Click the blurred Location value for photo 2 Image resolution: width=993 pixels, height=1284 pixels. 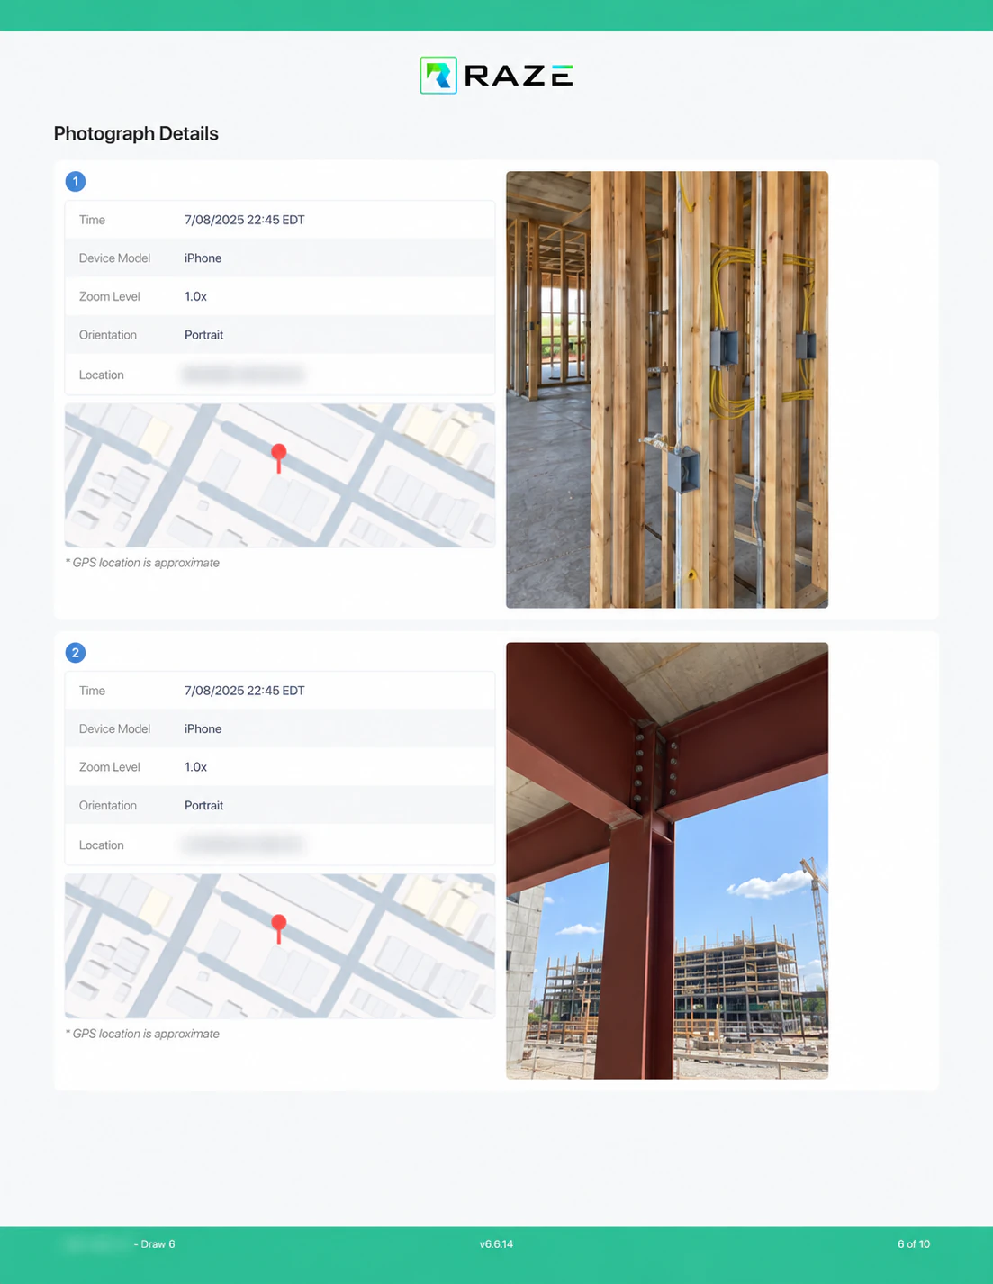[243, 845]
